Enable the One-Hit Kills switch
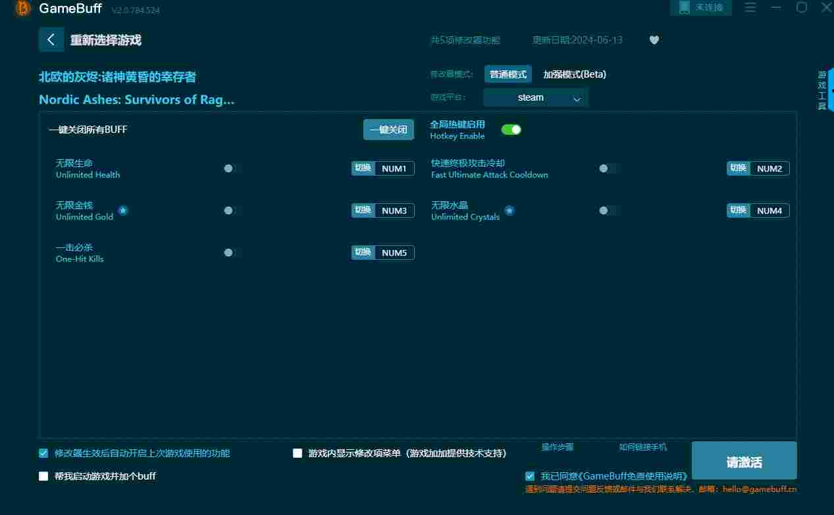This screenshot has height=515, width=834. pyautogui.click(x=229, y=253)
